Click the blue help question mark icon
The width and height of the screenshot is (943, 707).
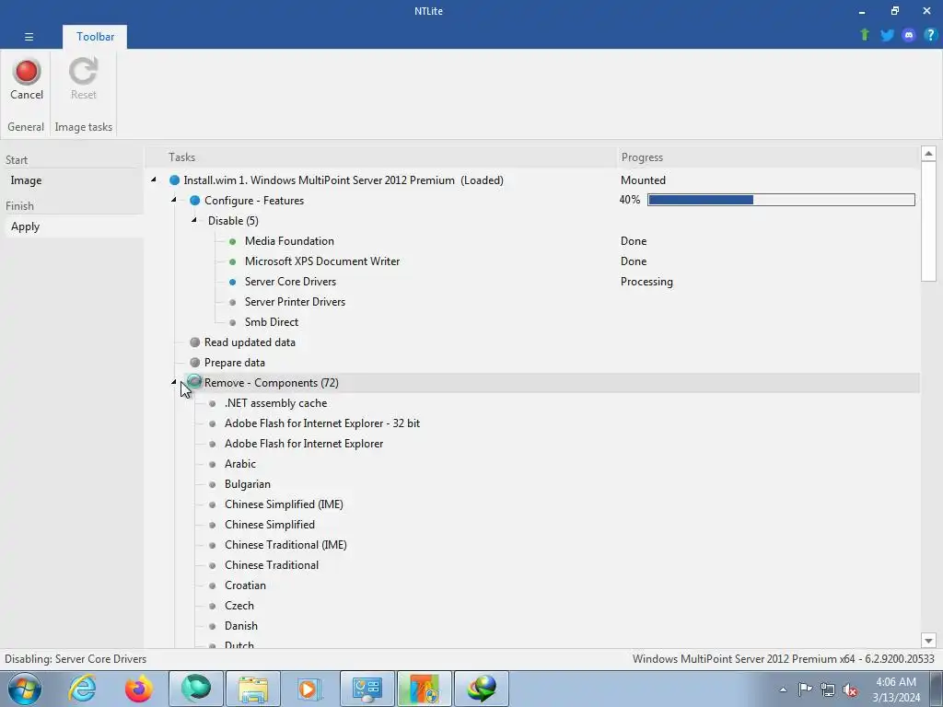[x=930, y=35]
